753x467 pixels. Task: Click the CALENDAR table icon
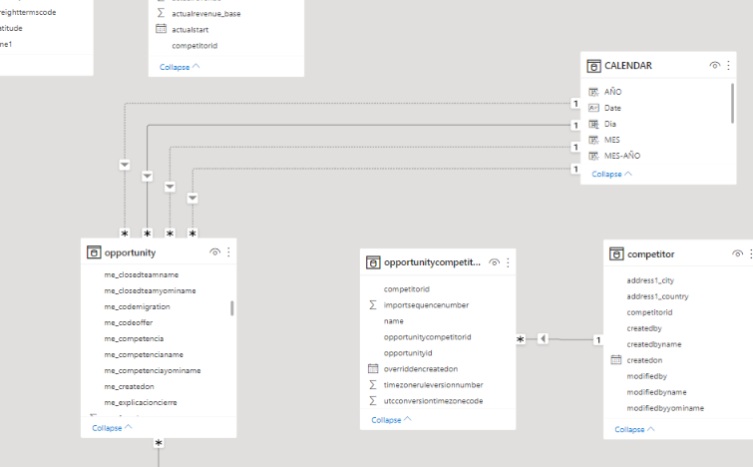[x=593, y=66]
